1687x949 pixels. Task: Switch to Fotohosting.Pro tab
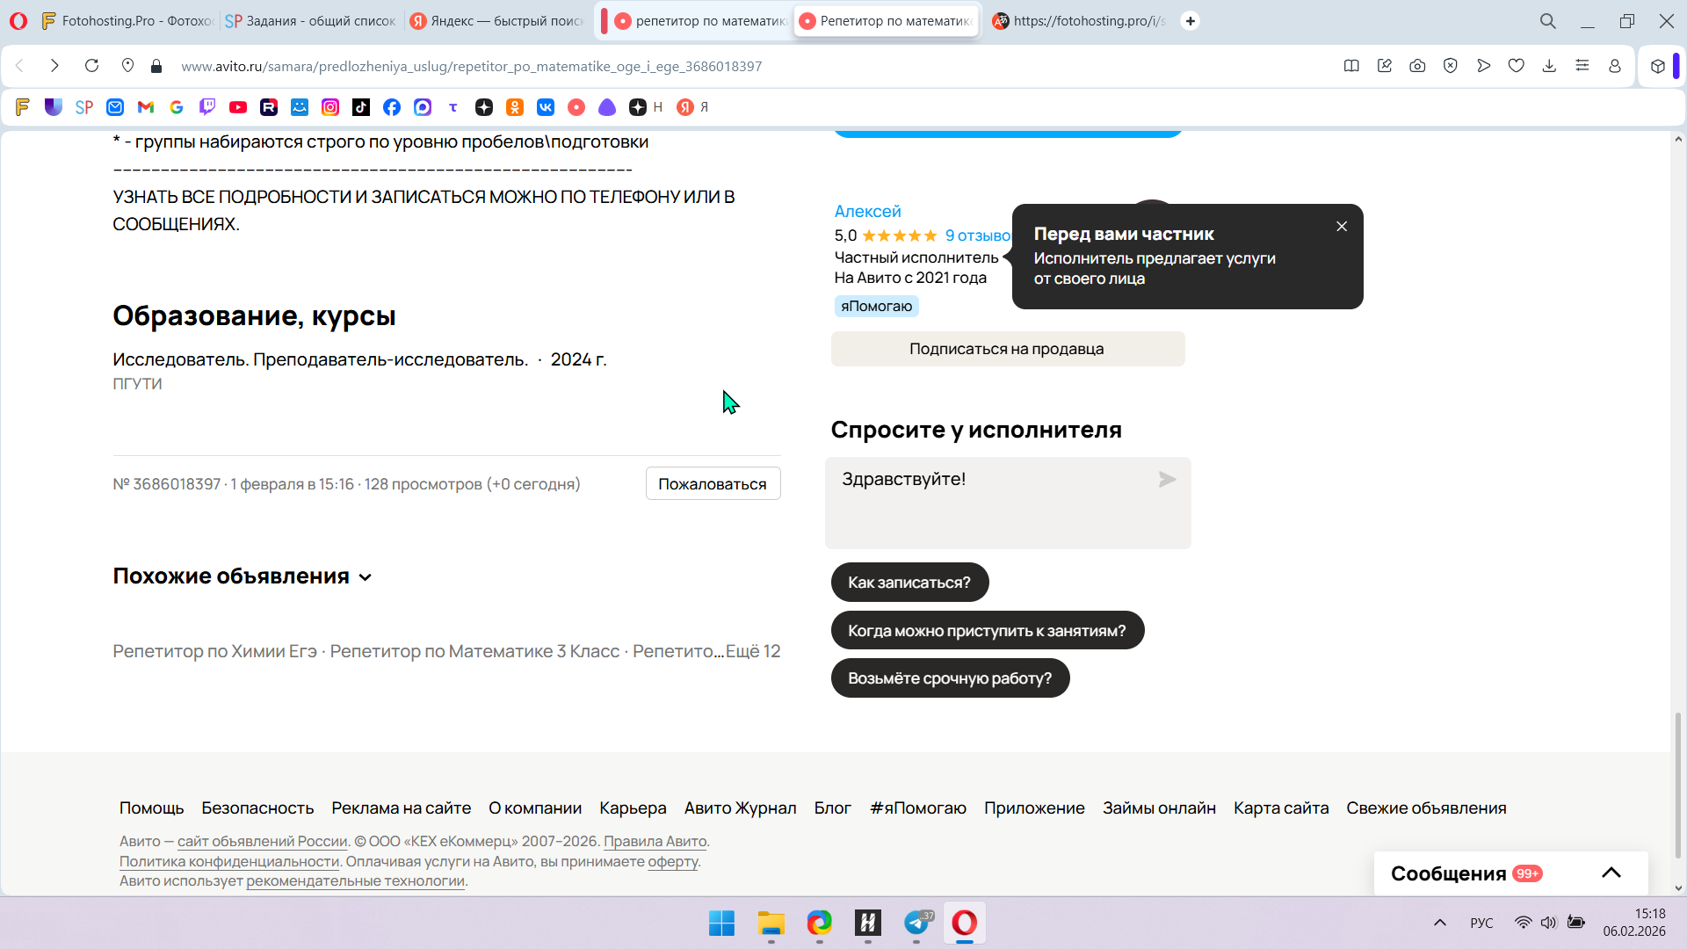pyautogui.click(x=127, y=21)
